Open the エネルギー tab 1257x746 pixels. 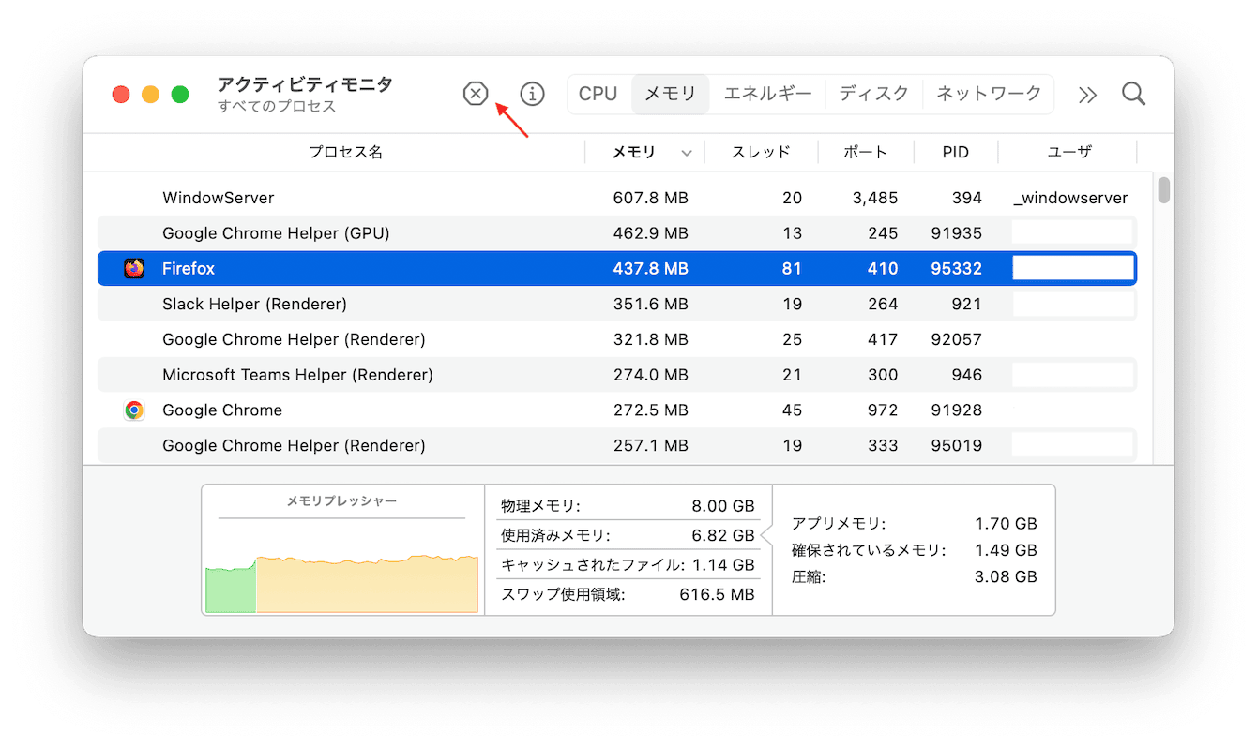coord(768,94)
